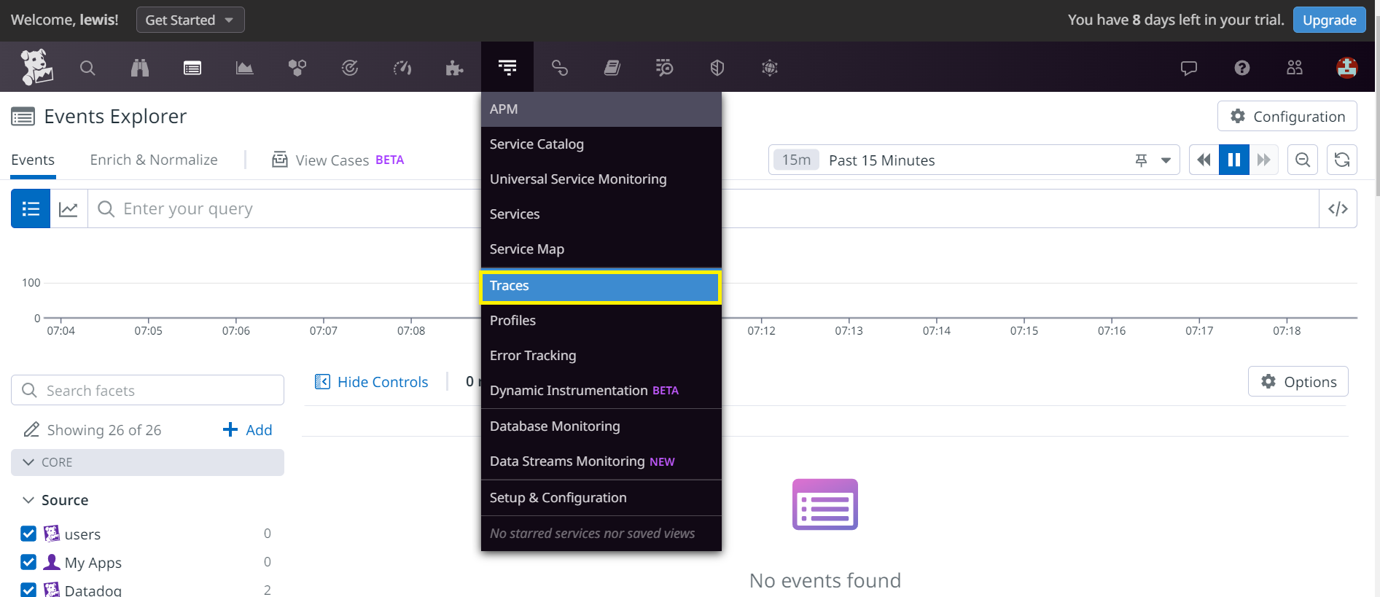Image resolution: width=1380 pixels, height=597 pixels.
Task: Open the Notebooks icon
Action: 612,68
